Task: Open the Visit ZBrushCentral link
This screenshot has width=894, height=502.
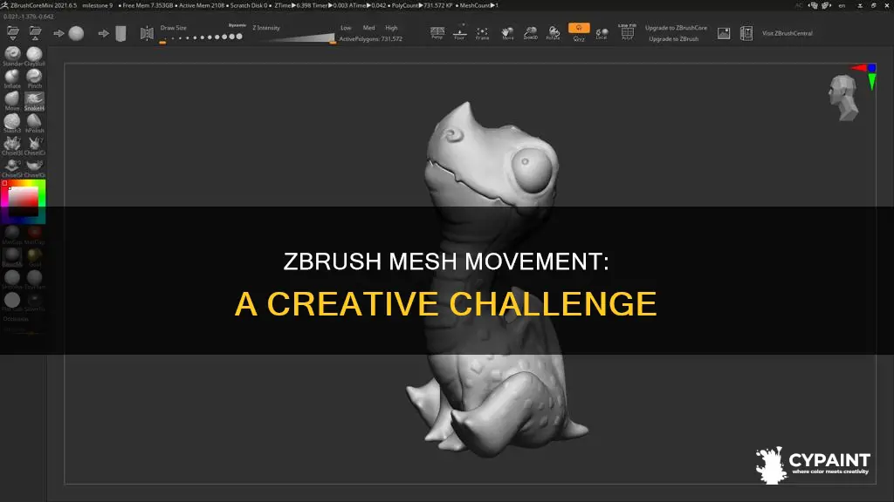Action: tap(787, 33)
